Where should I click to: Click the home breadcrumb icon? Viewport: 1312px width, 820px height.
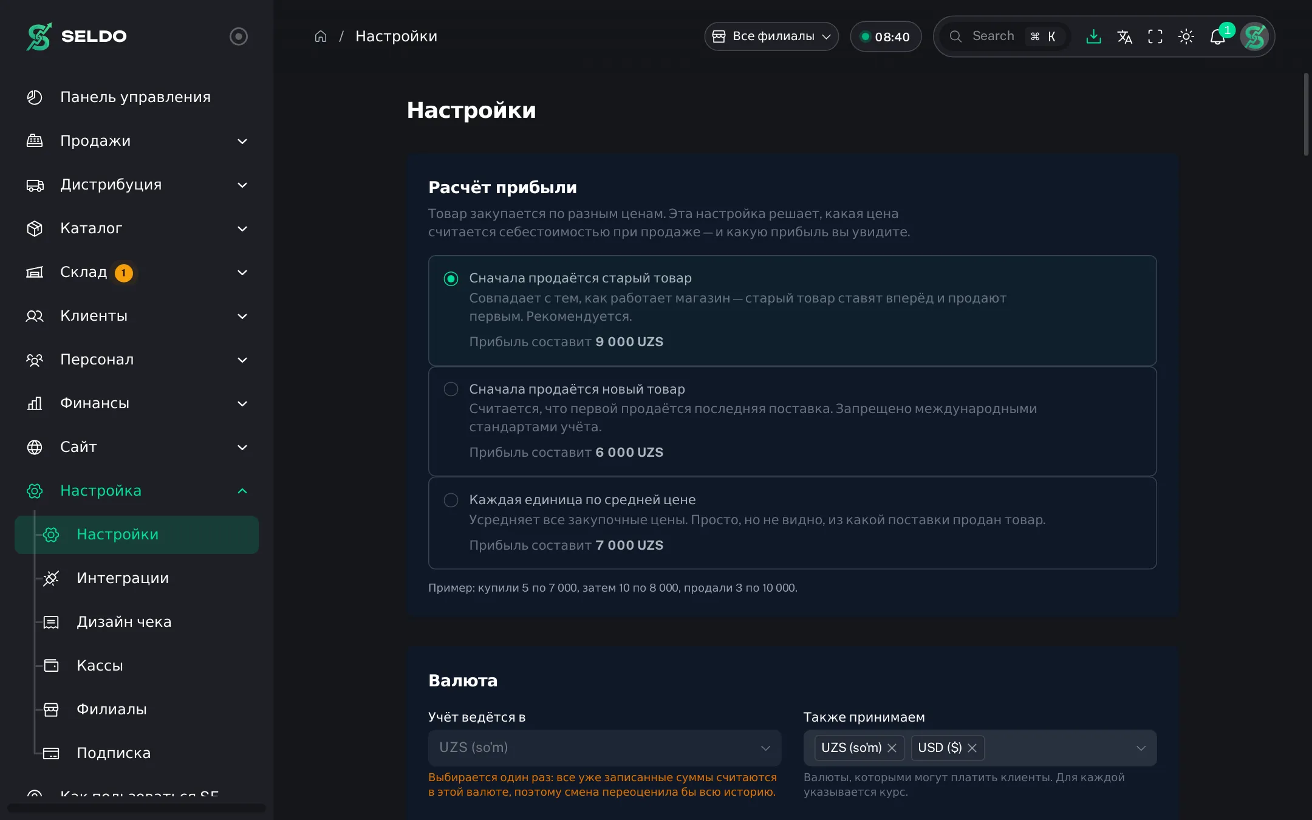[x=321, y=36]
